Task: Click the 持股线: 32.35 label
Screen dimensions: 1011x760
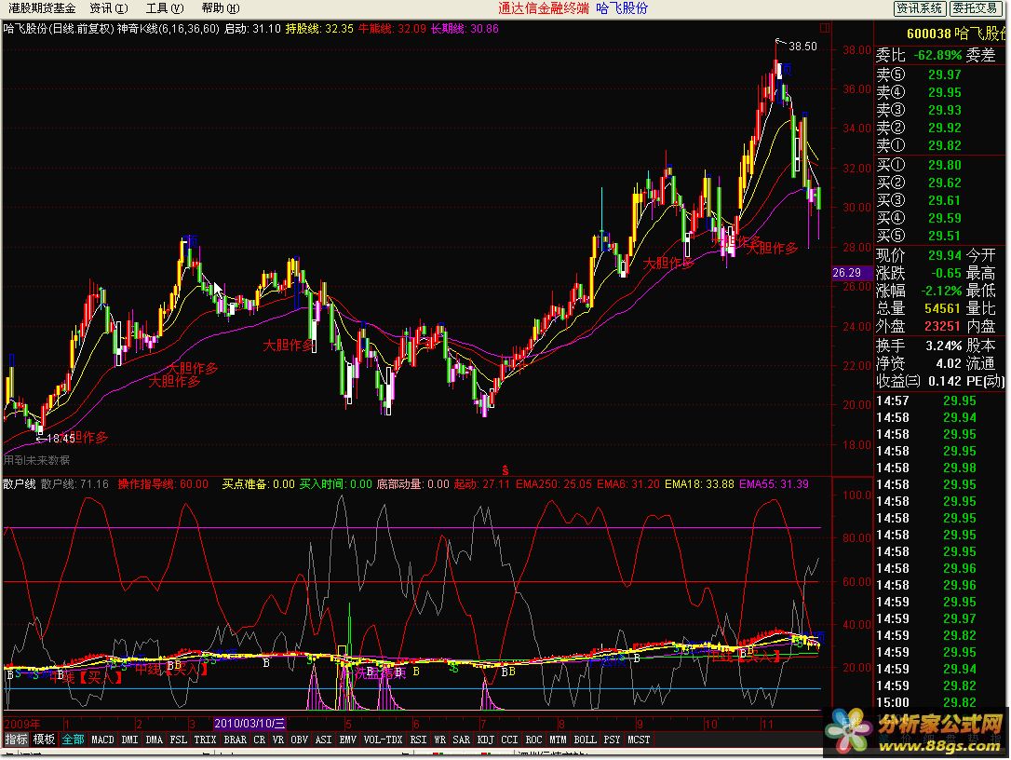Action: point(319,29)
